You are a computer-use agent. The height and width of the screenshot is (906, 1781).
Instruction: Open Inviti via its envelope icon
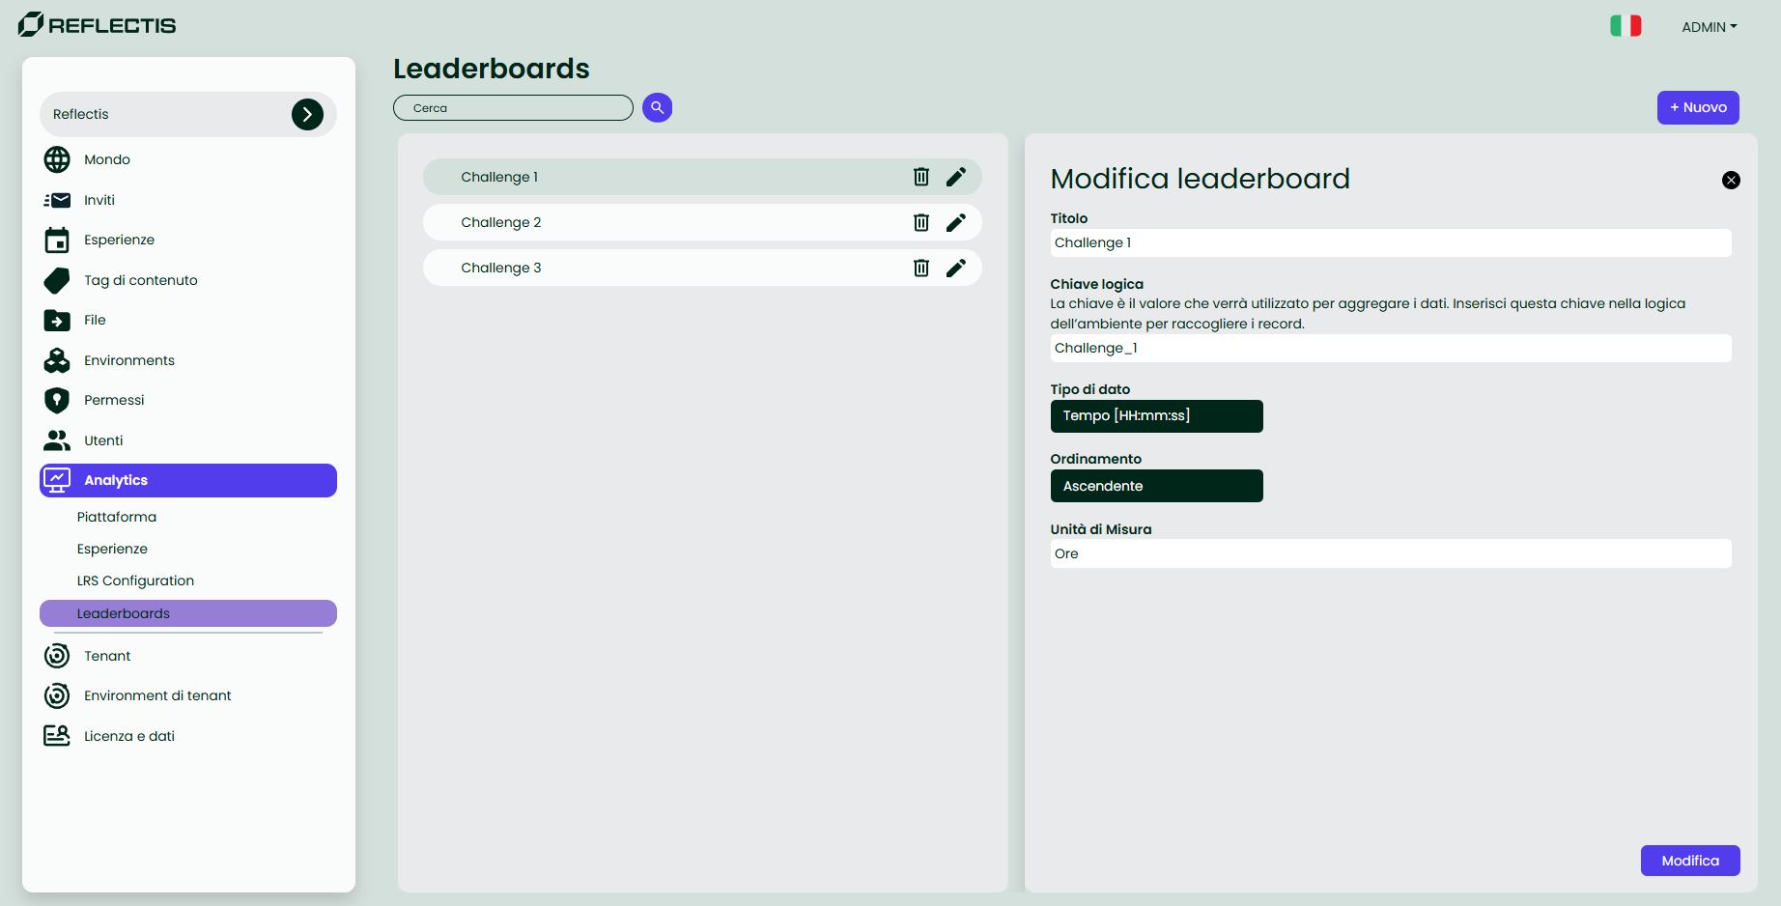(x=57, y=200)
